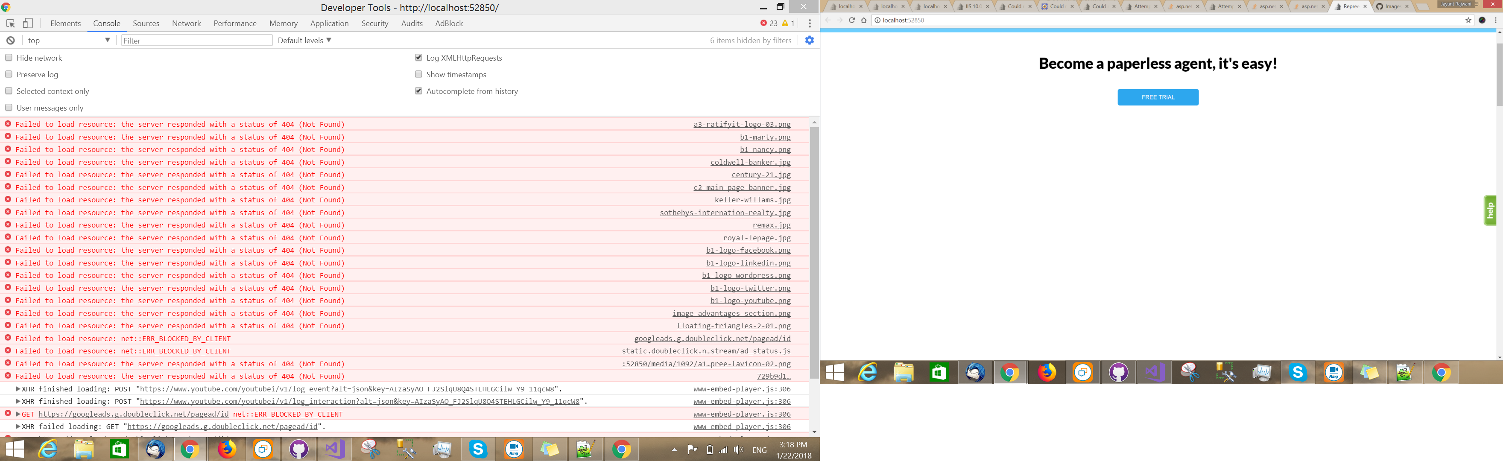Expand the XHR finished loading POST log entry

17,388
